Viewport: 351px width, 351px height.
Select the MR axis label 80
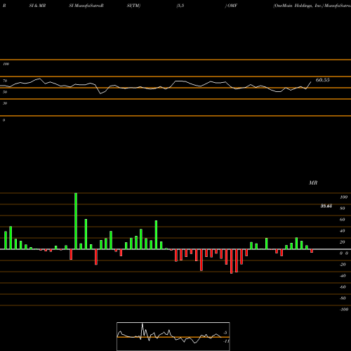click(343, 208)
